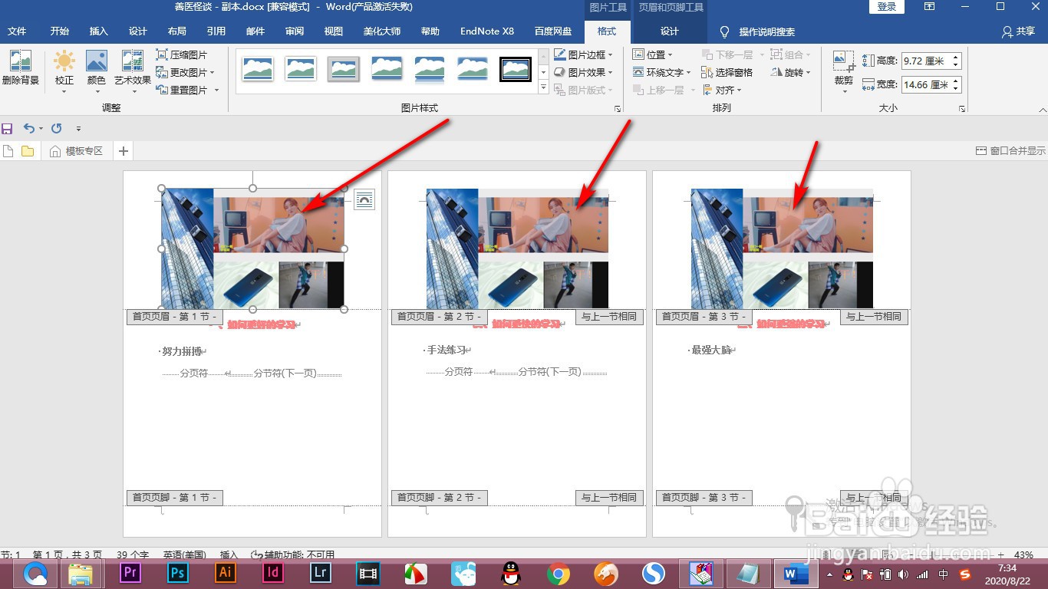Open Rotate (旋转) dropdown
The height and width of the screenshot is (589, 1048).
pos(791,72)
